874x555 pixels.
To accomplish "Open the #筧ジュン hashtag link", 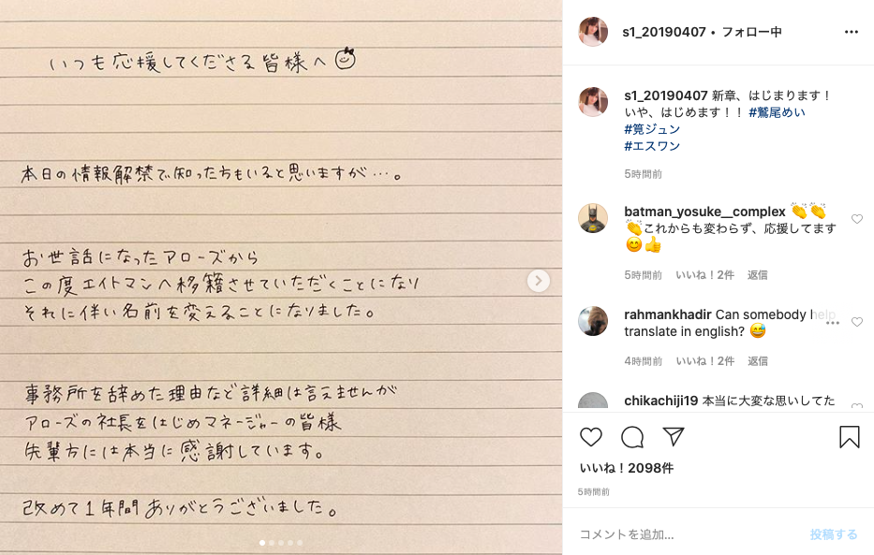I will pyautogui.click(x=652, y=129).
